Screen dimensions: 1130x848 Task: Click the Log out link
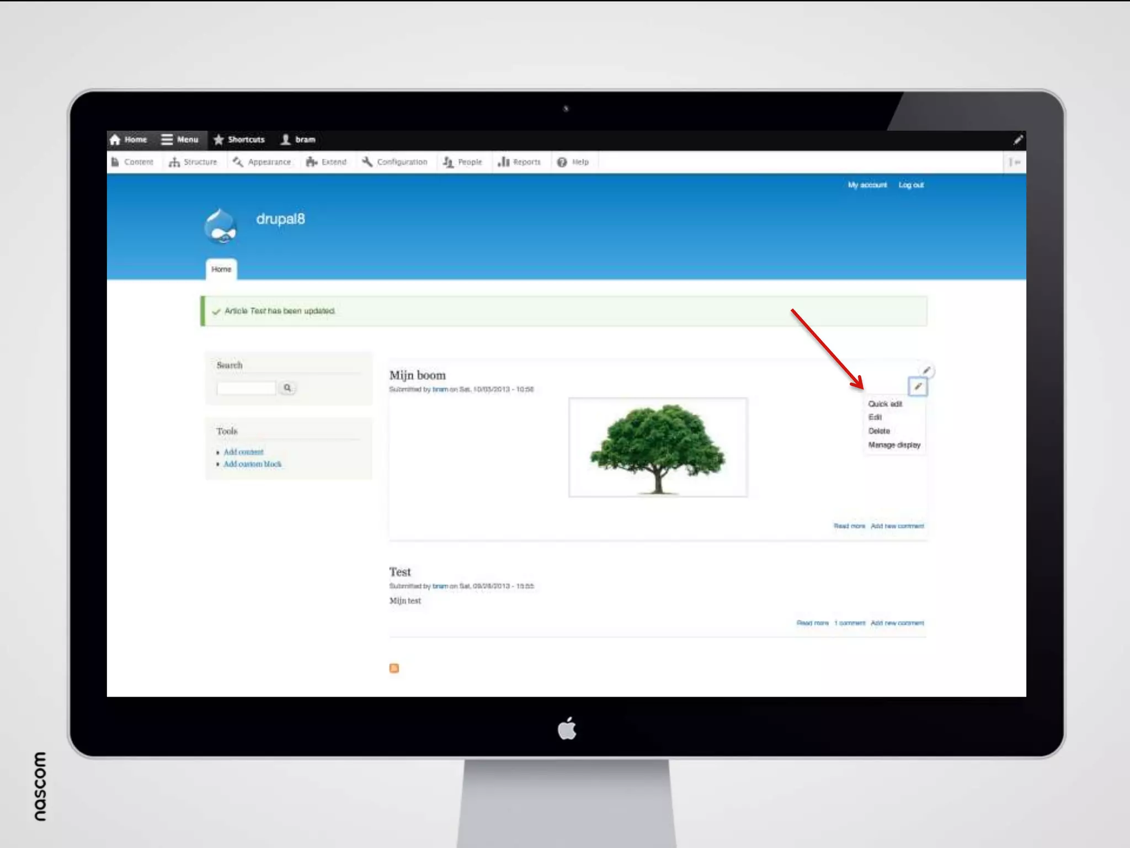click(910, 185)
